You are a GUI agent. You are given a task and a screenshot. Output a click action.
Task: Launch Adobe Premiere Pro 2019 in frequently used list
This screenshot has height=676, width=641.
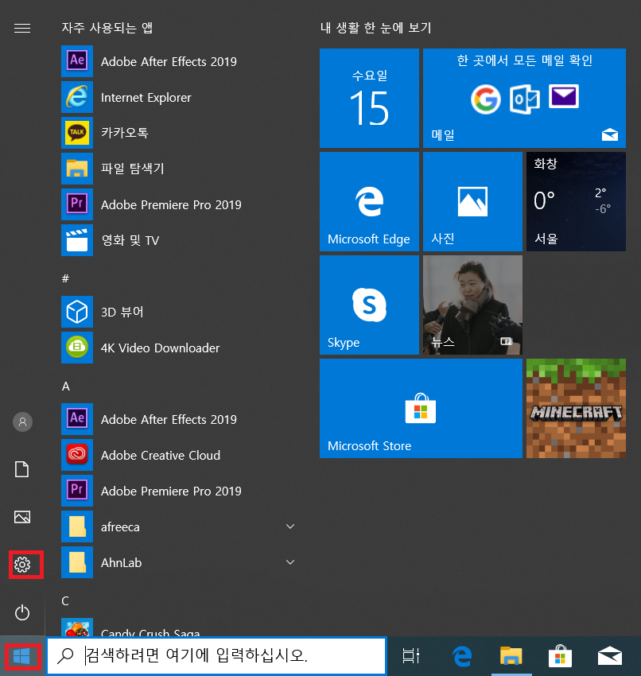(x=179, y=204)
